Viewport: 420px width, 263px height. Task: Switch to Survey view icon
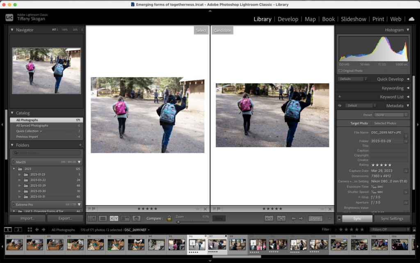(125, 219)
